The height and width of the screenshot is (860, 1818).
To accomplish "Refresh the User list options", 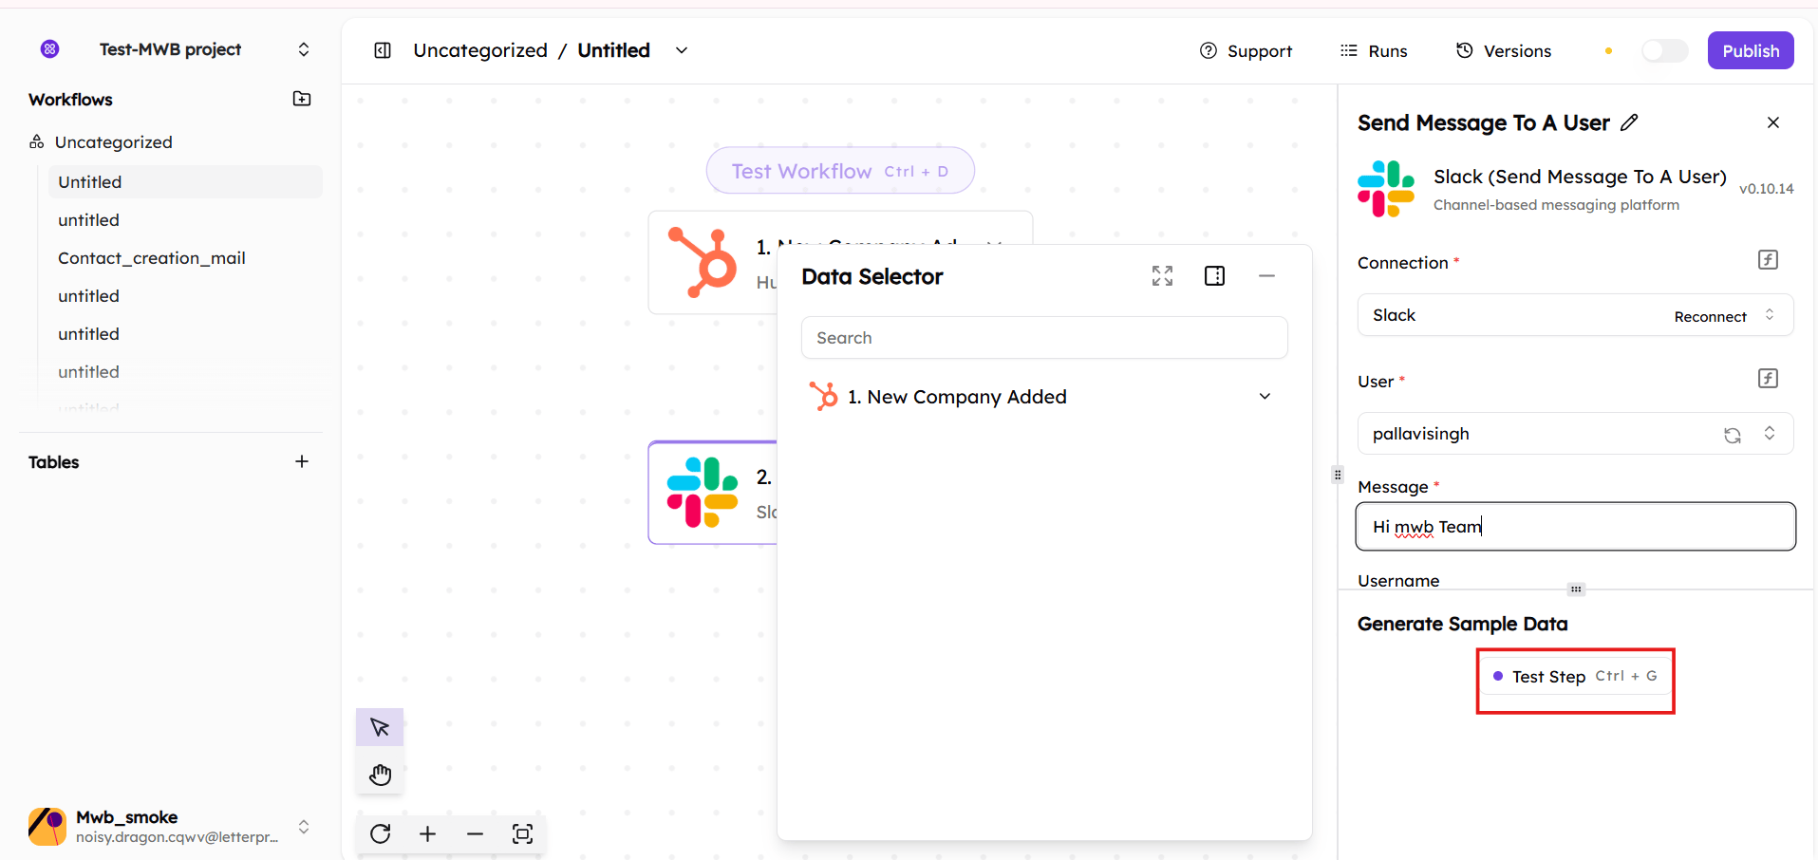I will coord(1733,435).
